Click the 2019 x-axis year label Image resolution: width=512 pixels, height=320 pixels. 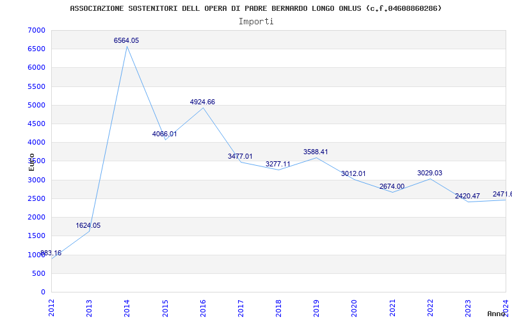(x=316, y=308)
